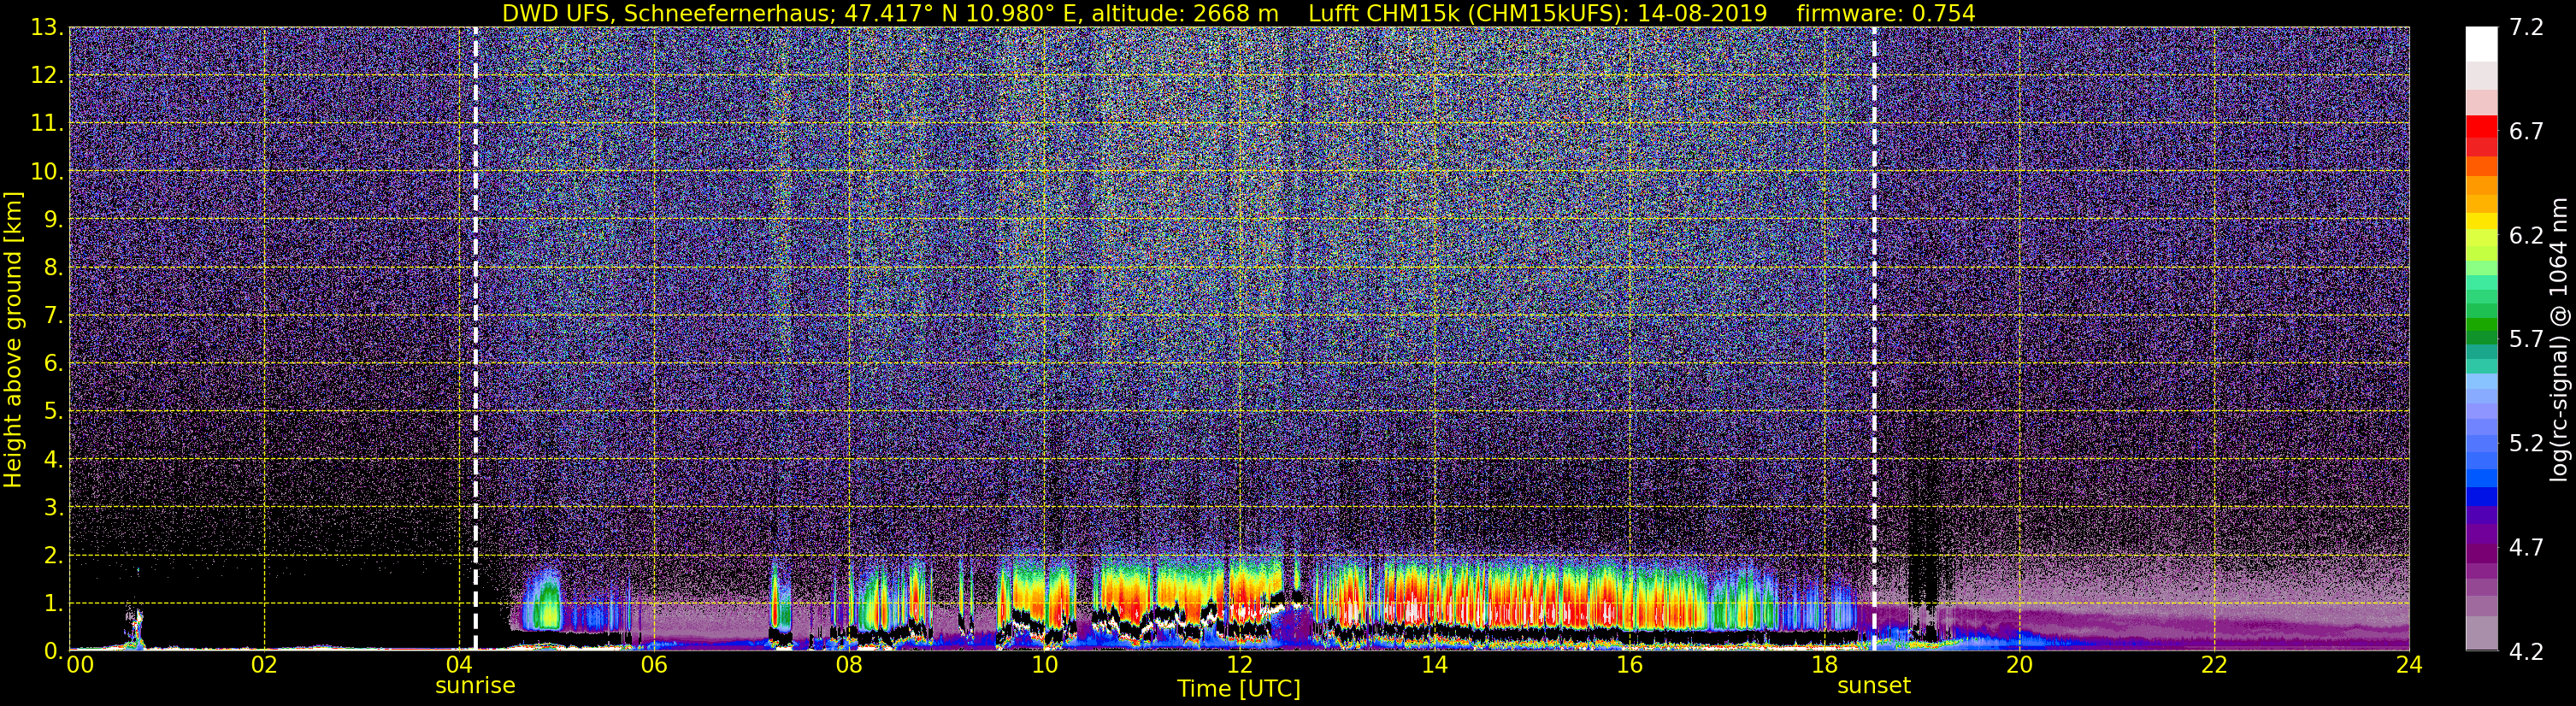Click the '06' time axis tick label
2576x706 pixels.
(654, 666)
